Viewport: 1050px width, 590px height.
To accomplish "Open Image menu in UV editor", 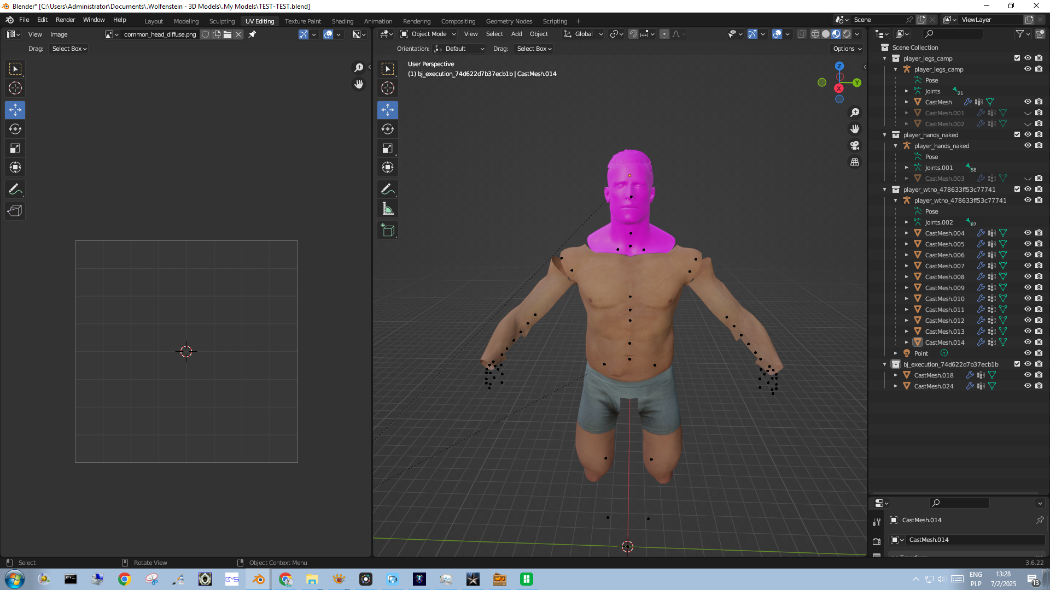I will 59,34.
